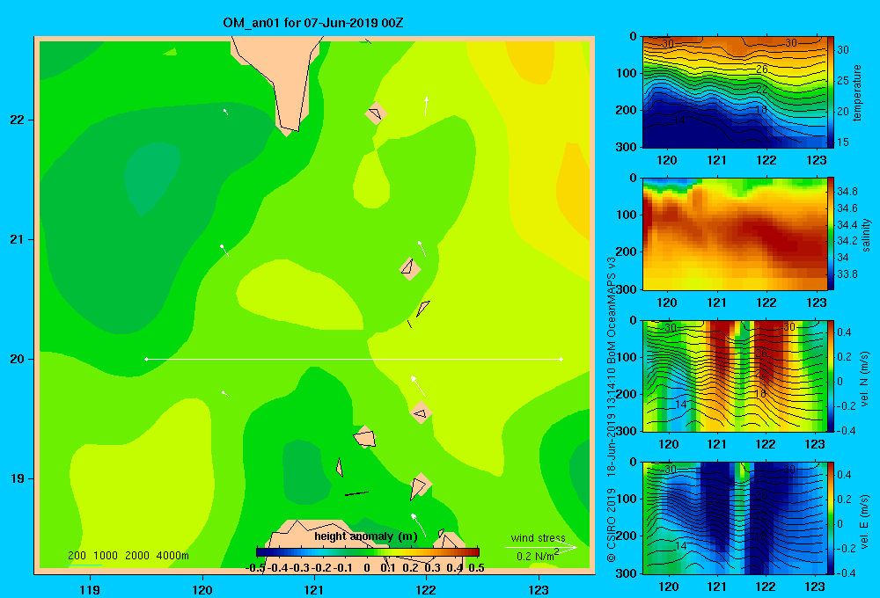Click the '0.2 N/m2' wind stress value
Viewport: 880px width, 598px height.
538,556
